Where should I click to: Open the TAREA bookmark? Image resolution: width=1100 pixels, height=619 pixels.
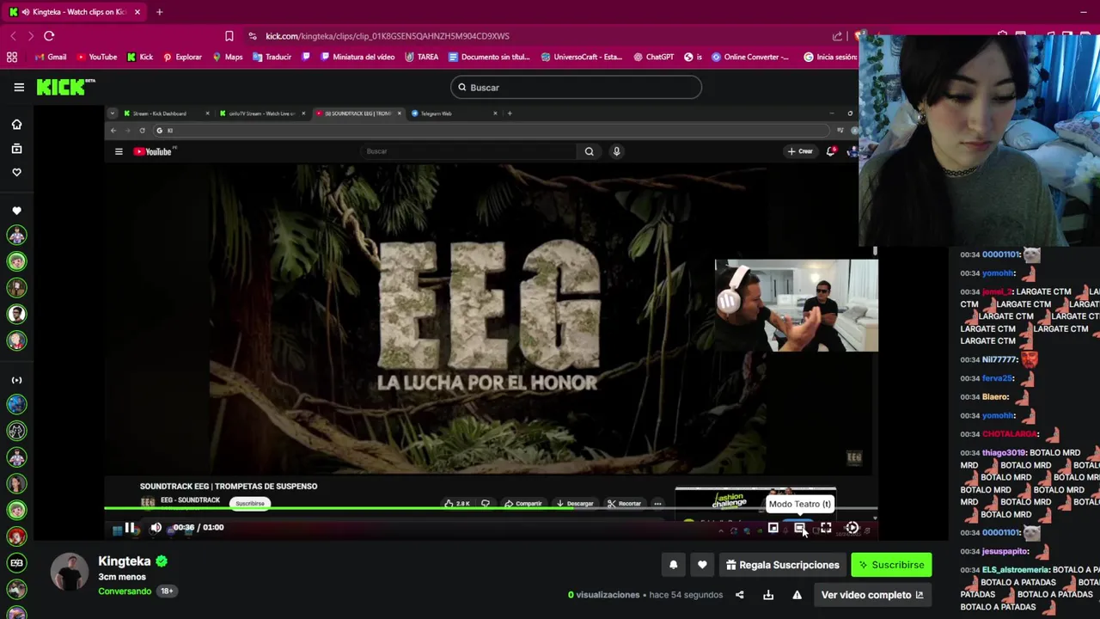click(x=421, y=57)
